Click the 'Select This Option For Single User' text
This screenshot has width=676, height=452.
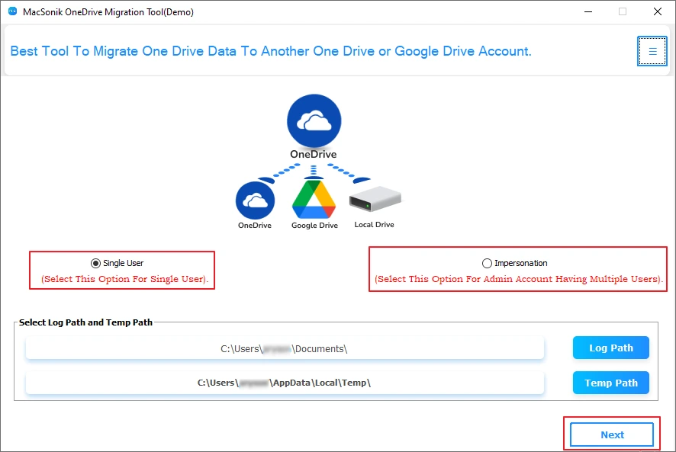124,279
